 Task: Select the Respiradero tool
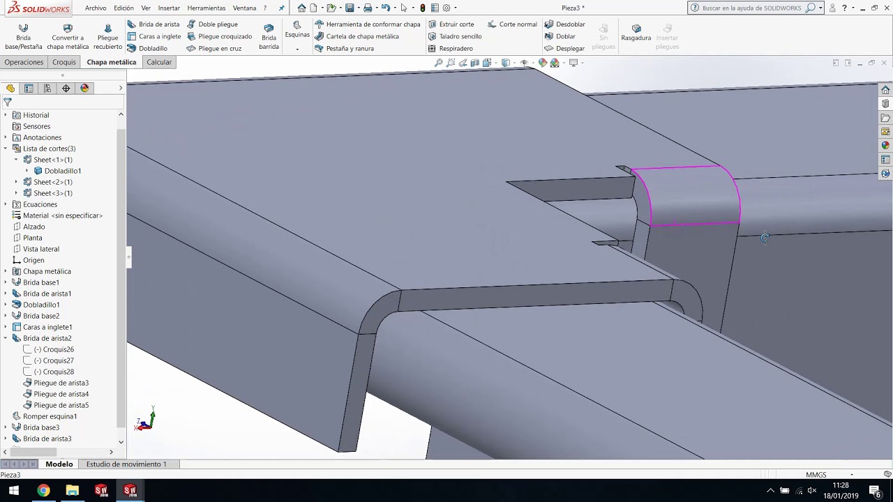click(451, 49)
